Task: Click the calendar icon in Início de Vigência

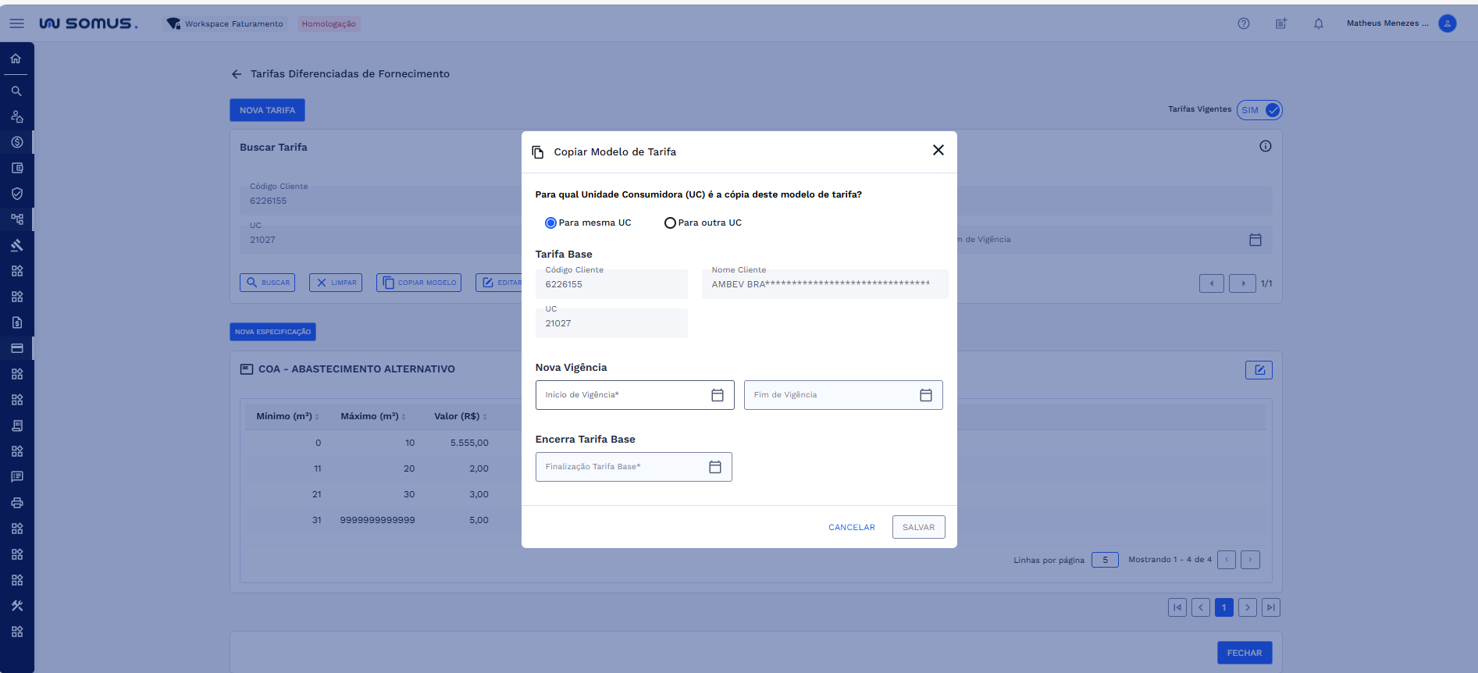Action: pos(717,395)
